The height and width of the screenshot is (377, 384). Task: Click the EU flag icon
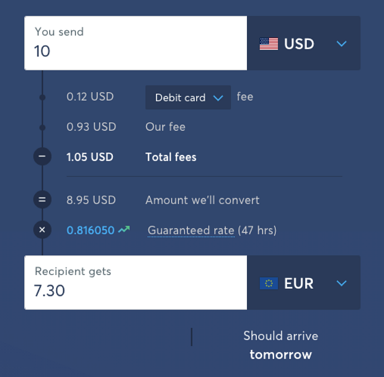(x=269, y=283)
